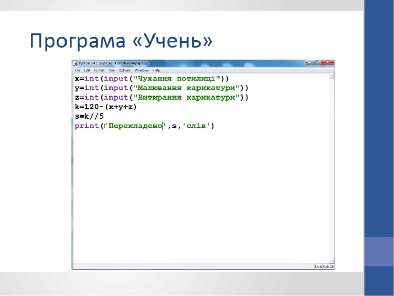Click the vertical scrollbar track
The width and height of the screenshot is (394, 296).
click(331, 164)
